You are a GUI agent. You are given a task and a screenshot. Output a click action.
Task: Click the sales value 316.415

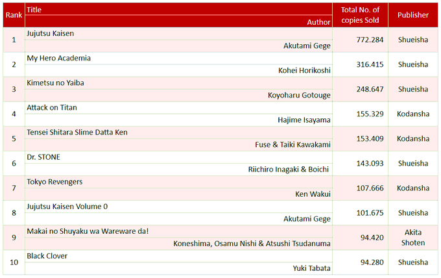point(370,64)
